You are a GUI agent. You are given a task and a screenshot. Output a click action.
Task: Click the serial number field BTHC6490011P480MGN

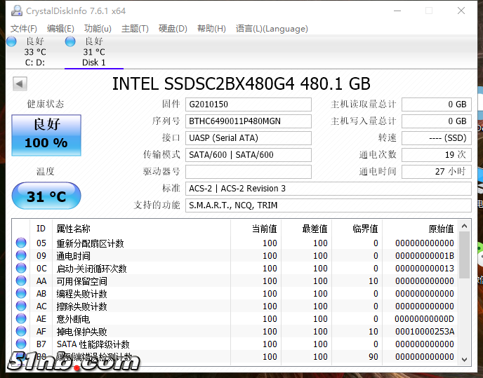click(248, 121)
